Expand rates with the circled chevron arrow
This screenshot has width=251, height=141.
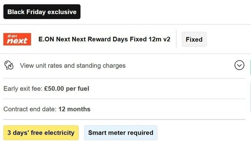point(239,65)
